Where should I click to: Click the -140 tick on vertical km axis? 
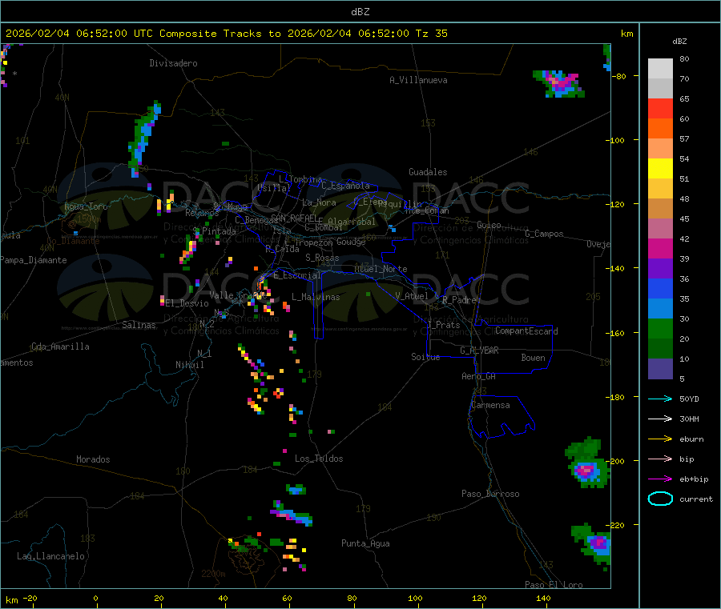click(618, 269)
